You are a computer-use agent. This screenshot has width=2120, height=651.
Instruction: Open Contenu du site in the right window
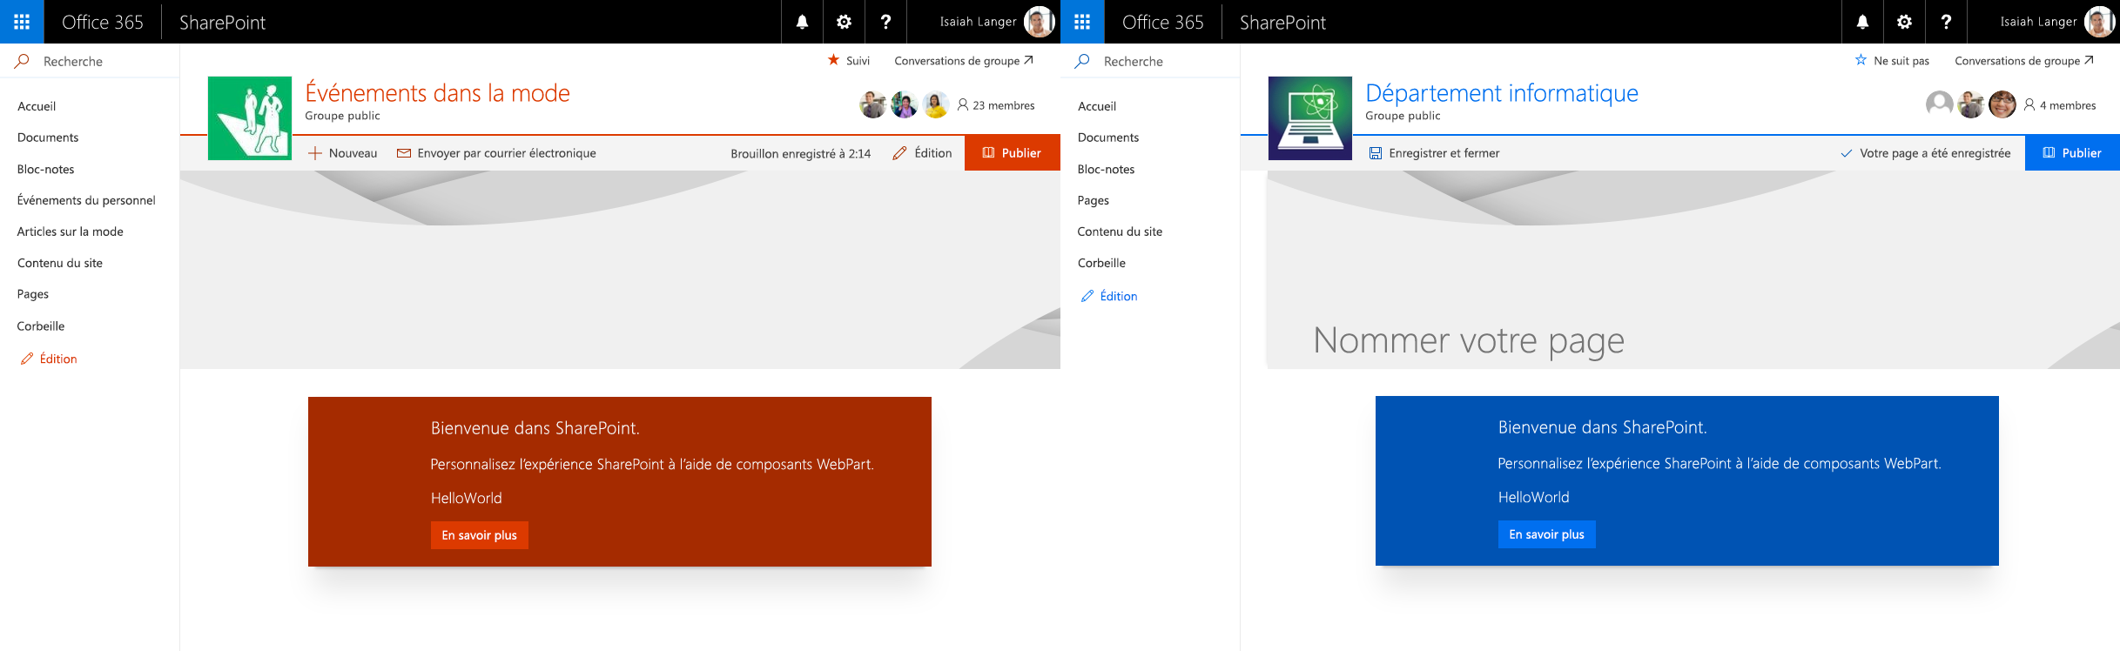1121,232
